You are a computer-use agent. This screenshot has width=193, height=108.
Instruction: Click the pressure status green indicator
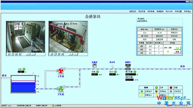click(116, 72)
